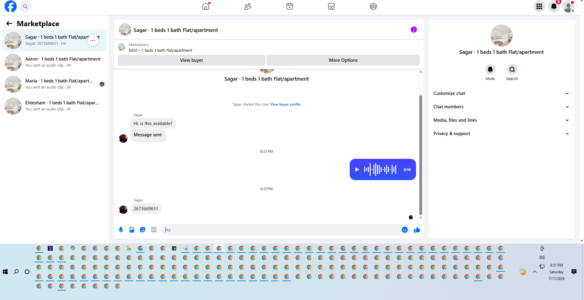Expand Chat members section

[x=501, y=107]
